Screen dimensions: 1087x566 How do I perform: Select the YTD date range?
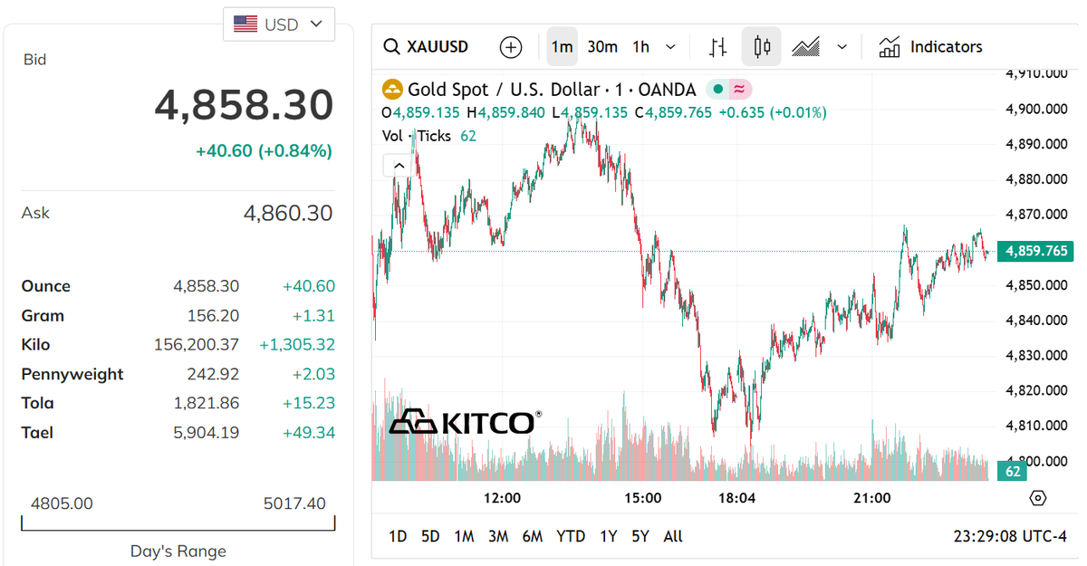click(571, 536)
